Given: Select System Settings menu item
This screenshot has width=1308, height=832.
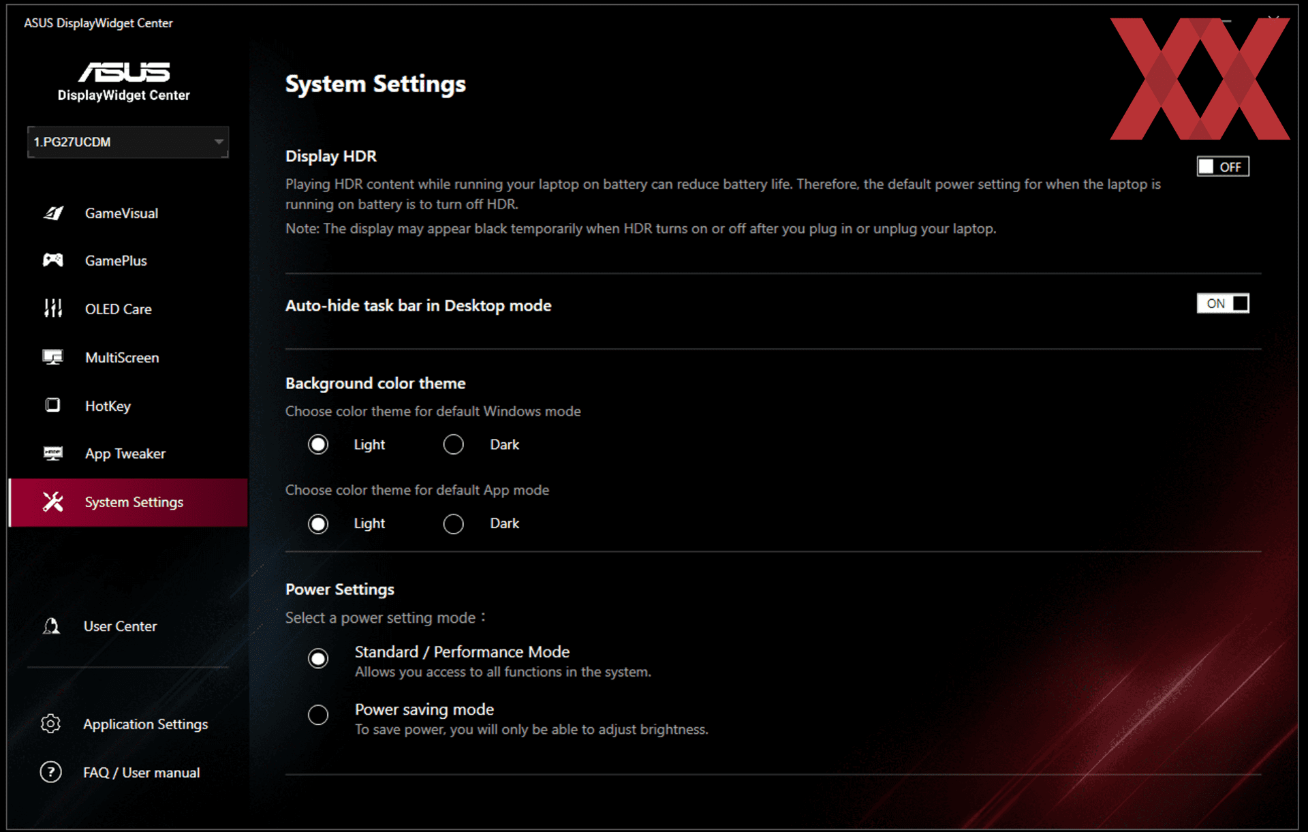Looking at the screenshot, I should (129, 502).
